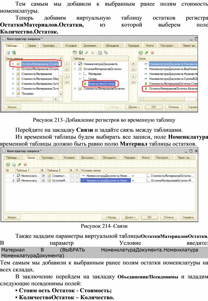This screenshot has width=208, height=301.
Task: Select the КоличествоОстаток field in Таблицы tree
Action: 101,84
